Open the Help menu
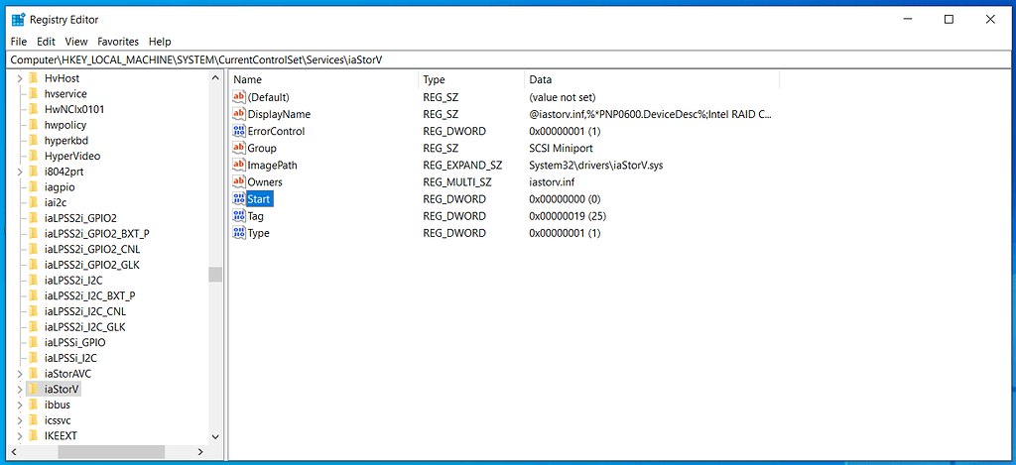The width and height of the screenshot is (1016, 465). tap(160, 42)
